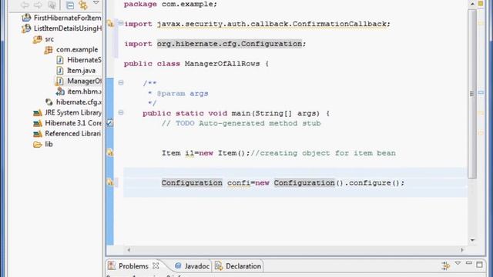Click the 'package com.example;' line
The width and height of the screenshot is (493, 277).
click(170, 4)
